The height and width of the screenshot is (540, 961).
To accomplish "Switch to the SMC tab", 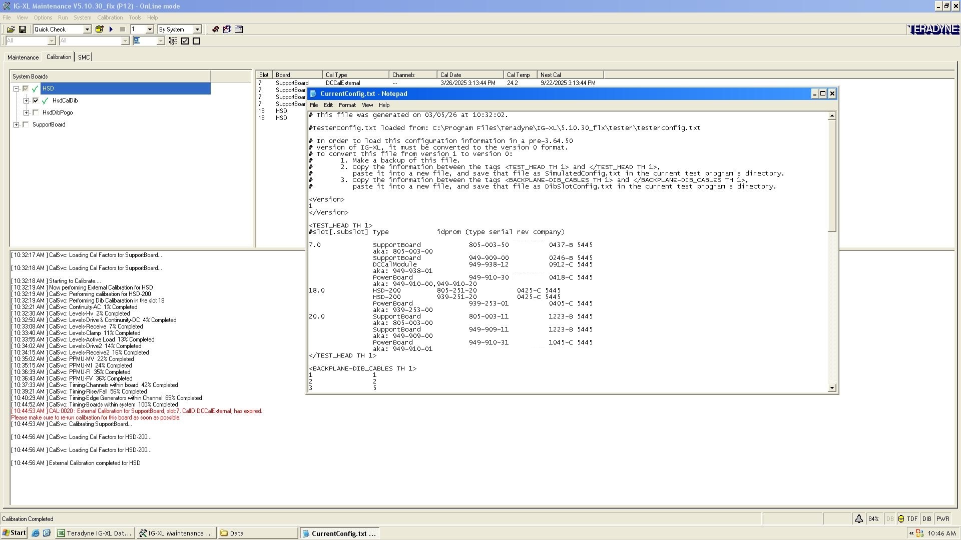I will click(84, 57).
